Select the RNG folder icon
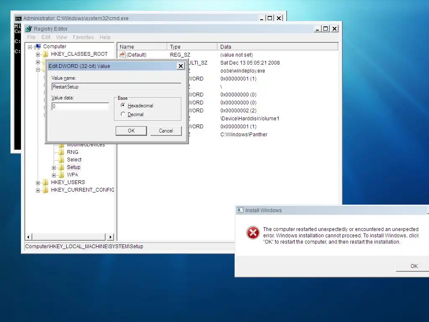 [62, 152]
